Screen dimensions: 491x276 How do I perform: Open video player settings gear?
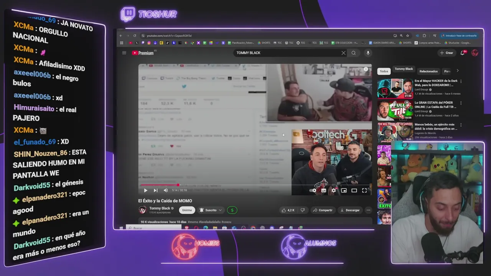coord(334,190)
